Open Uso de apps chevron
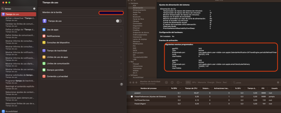This screenshot has height=113, width=281. click(x=121, y=30)
